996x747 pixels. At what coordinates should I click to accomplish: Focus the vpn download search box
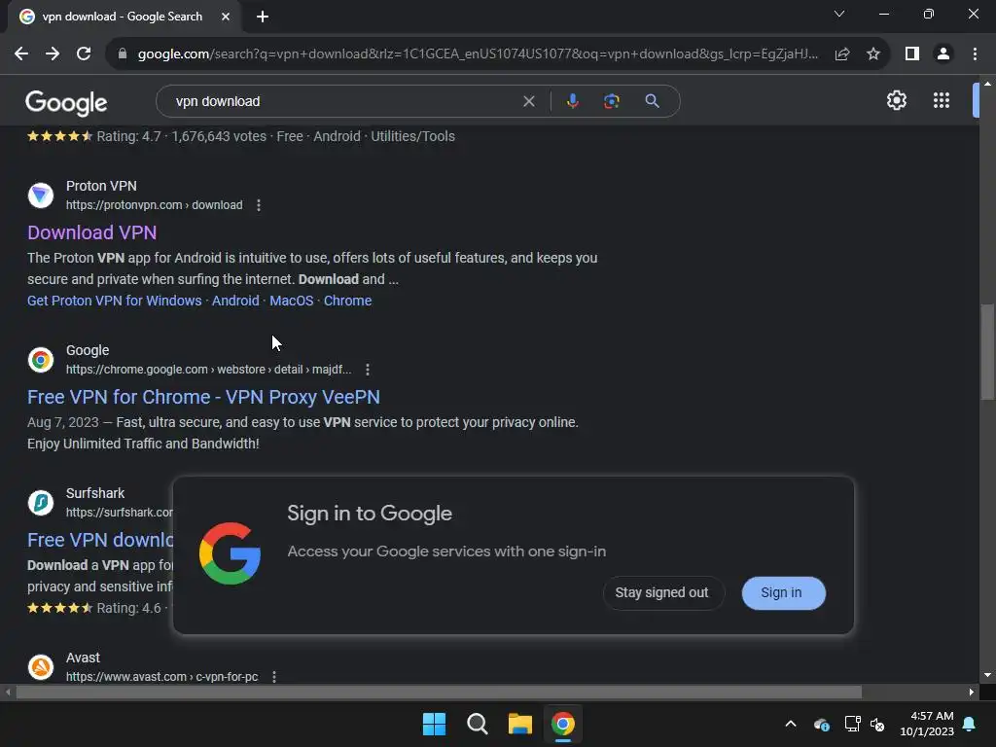(x=343, y=101)
